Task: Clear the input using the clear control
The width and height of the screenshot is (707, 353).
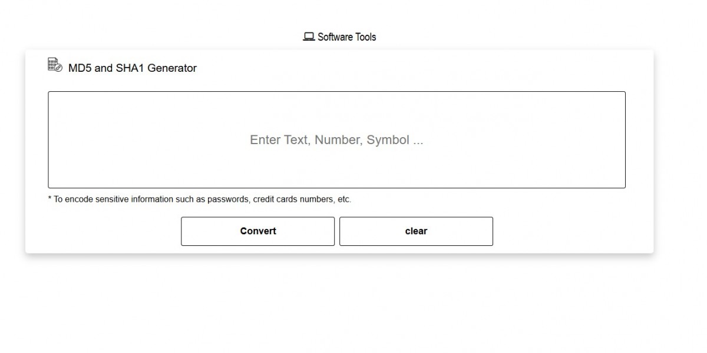Action: [x=416, y=231]
